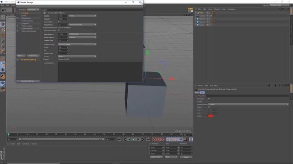Open the Renderer dropdown in Render Settings
This screenshot has width=293, height=164.
pyautogui.click(x=33, y=10)
